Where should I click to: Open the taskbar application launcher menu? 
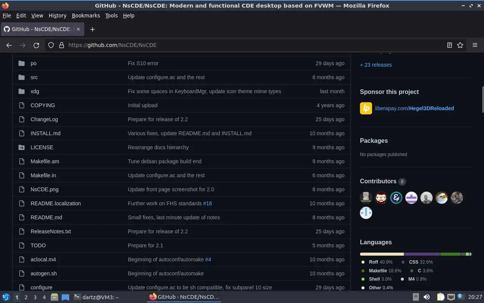point(6,297)
